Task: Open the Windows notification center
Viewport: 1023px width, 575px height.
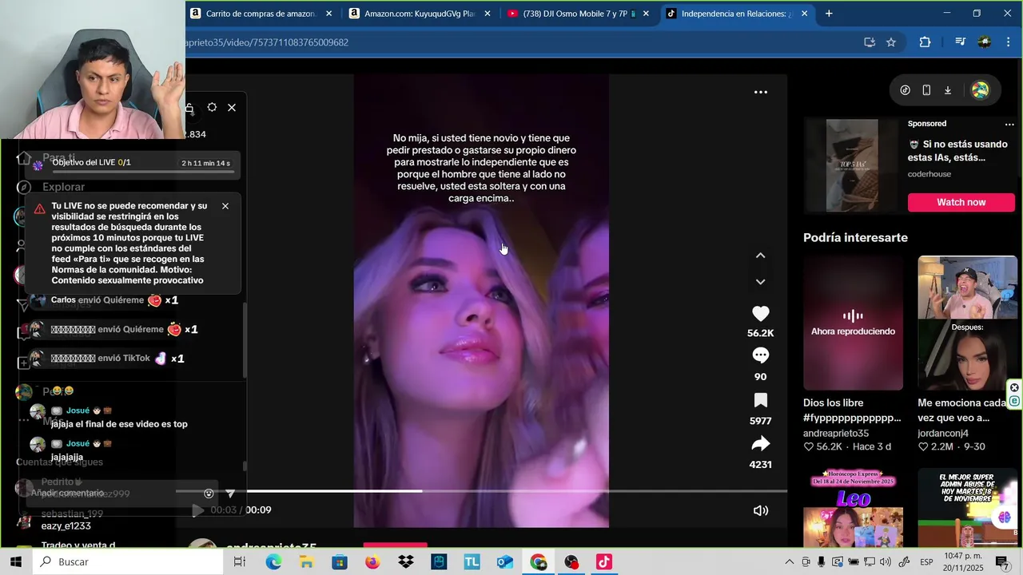Action: coord(1001,561)
